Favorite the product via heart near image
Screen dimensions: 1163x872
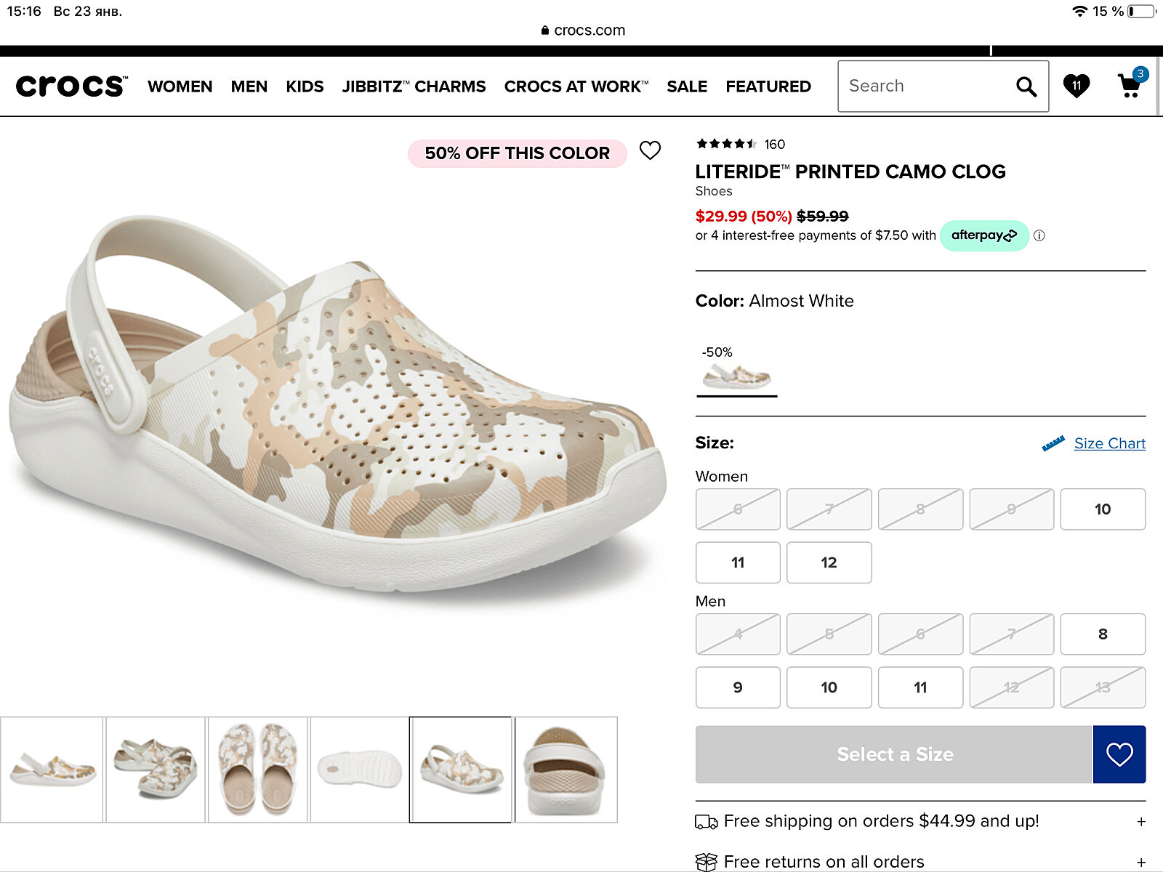point(650,150)
